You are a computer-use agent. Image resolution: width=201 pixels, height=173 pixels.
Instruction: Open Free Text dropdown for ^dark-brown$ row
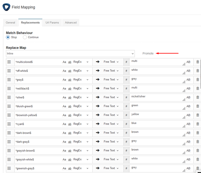[111, 133]
